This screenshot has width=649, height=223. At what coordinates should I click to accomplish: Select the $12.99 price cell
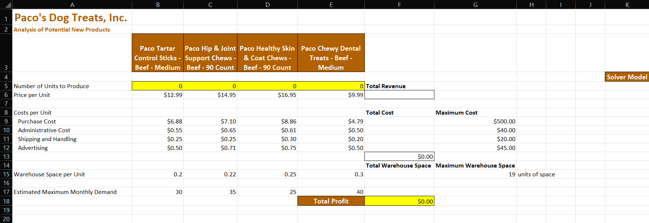click(158, 95)
